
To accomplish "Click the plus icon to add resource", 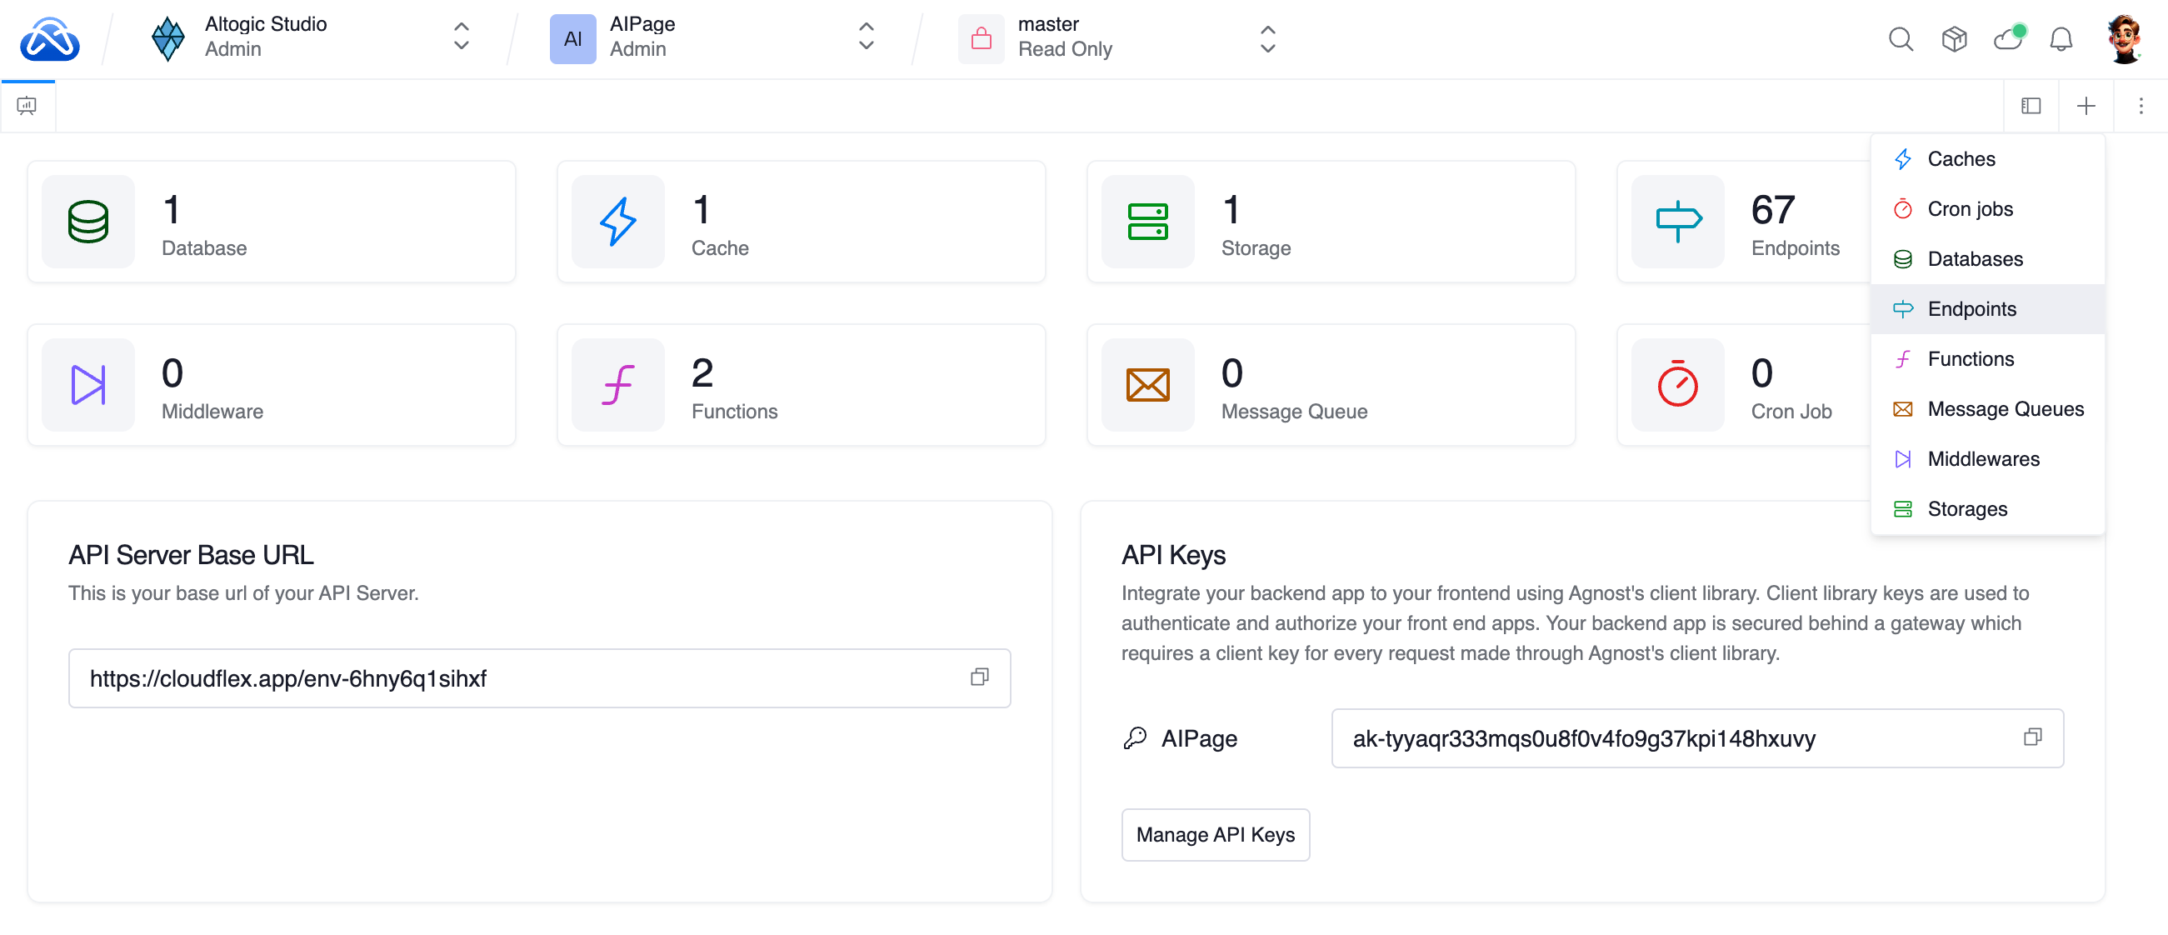I will point(2086,106).
